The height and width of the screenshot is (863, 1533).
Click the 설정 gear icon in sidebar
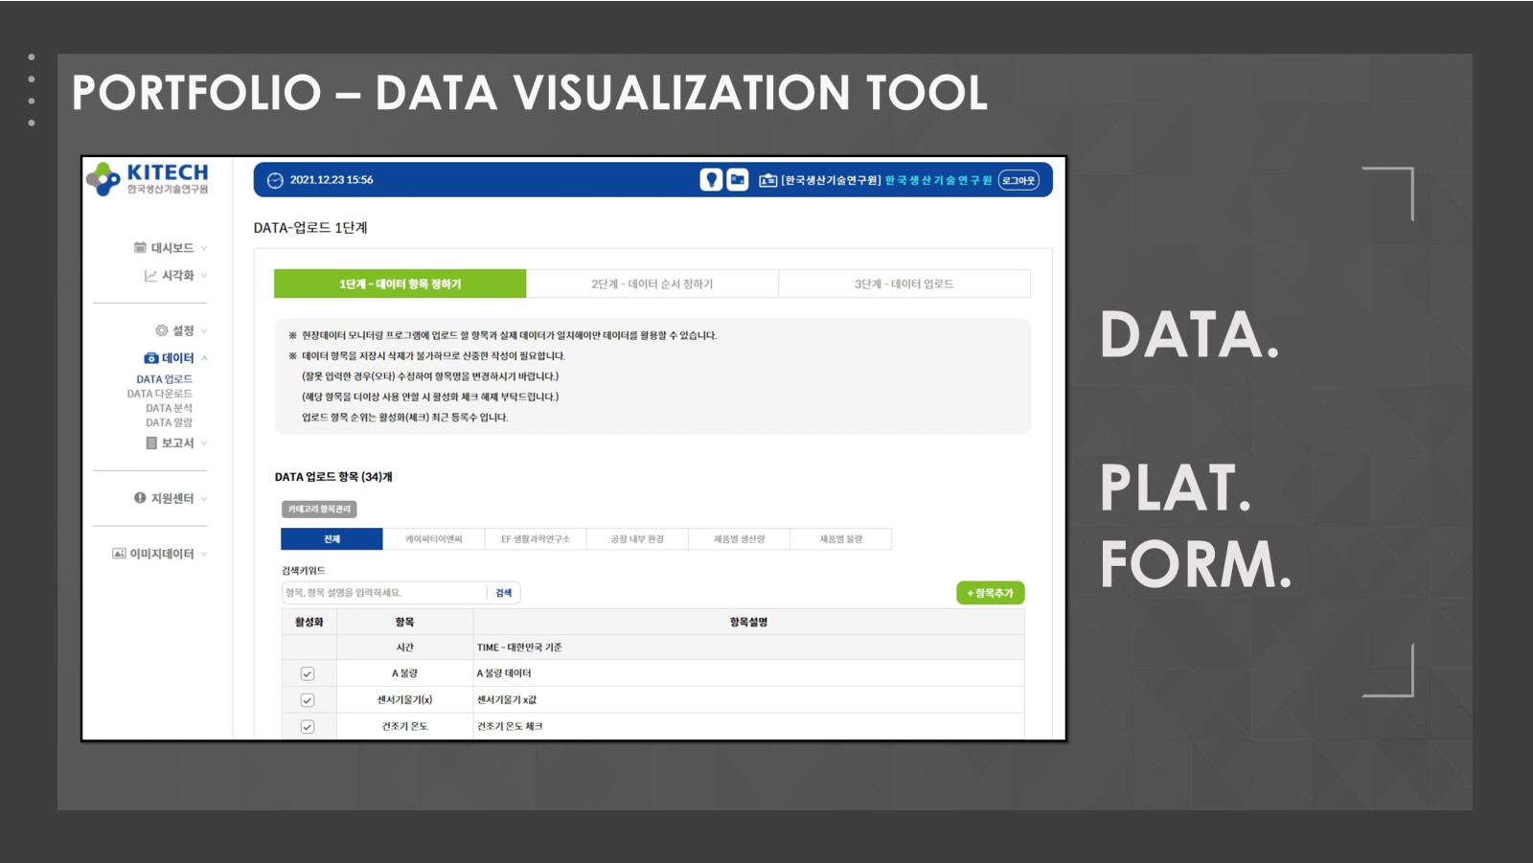coord(161,330)
